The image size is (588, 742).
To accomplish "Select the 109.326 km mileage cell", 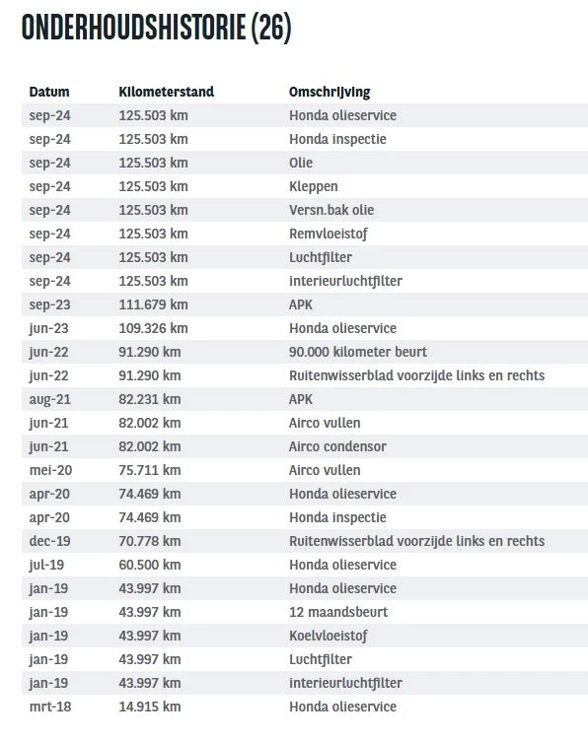I will tap(153, 328).
